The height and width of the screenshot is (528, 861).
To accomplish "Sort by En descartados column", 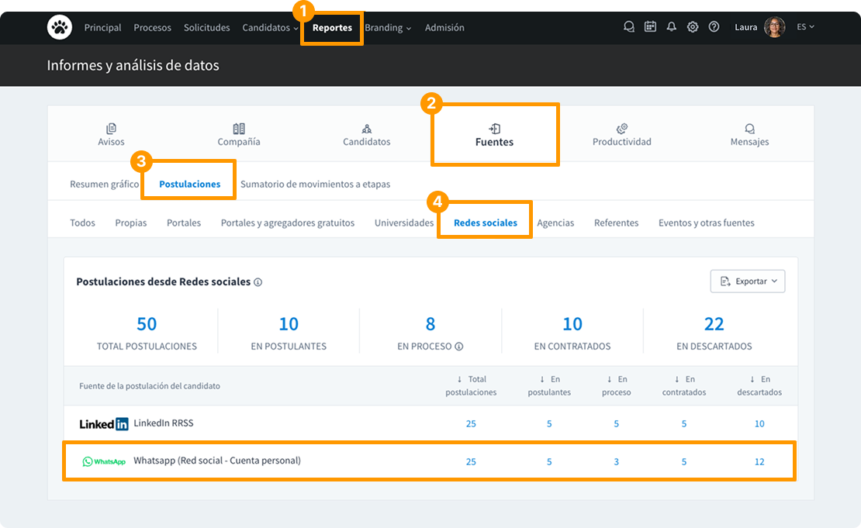I will 759,385.
